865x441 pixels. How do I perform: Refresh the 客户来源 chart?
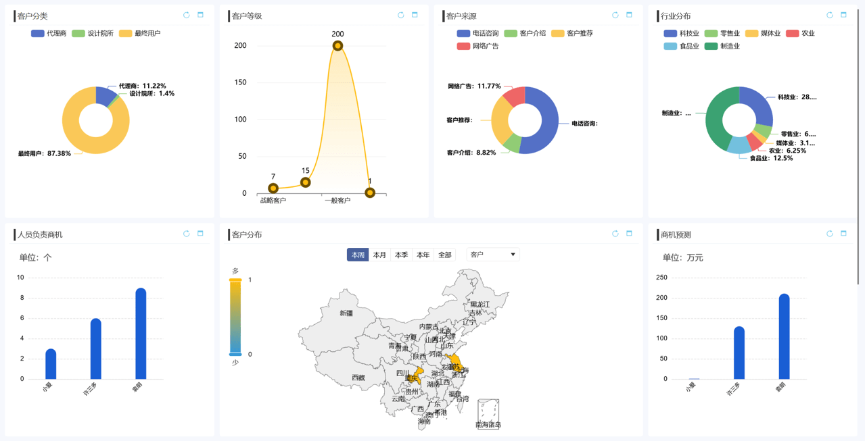pos(614,14)
